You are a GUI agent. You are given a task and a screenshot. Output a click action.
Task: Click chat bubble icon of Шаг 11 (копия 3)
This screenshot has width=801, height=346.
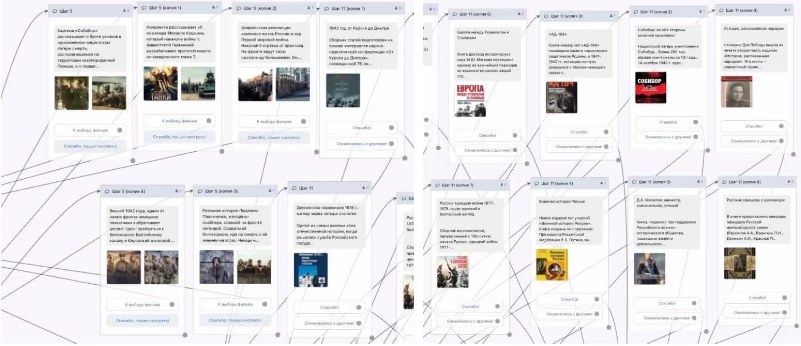[x=546, y=16]
